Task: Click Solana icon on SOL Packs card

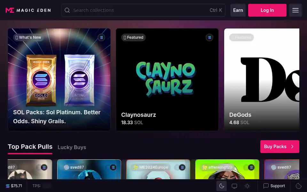Action: click(x=101, y=37)
